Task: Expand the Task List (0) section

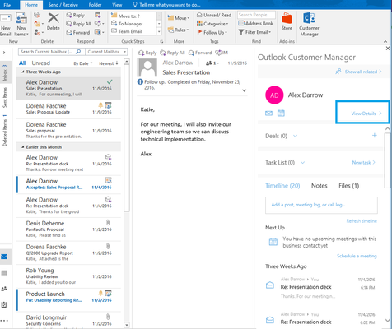Action: click(302, 163)
